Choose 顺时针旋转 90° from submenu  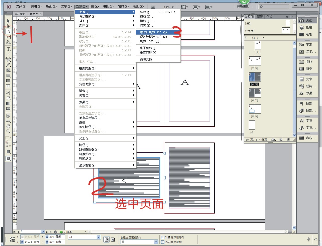pyautogui.click(x=158, y=32)
